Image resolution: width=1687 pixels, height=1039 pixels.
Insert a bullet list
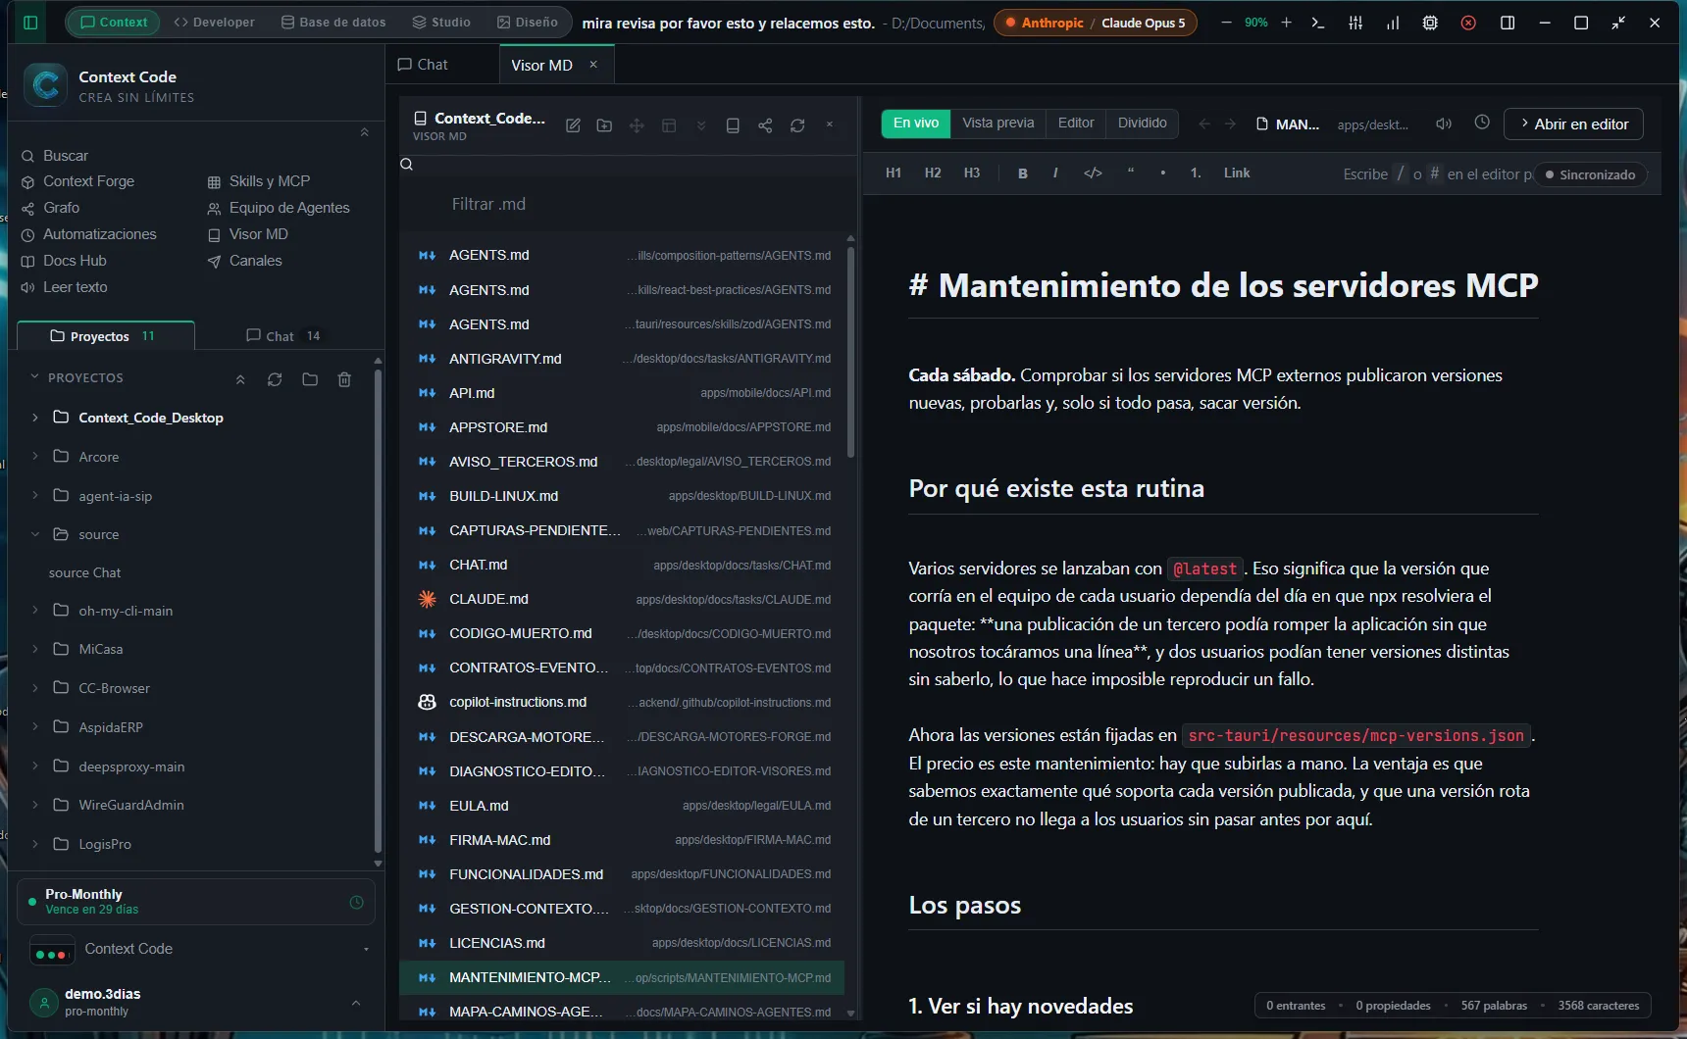pyautogui.click(x=1163, y=173)
